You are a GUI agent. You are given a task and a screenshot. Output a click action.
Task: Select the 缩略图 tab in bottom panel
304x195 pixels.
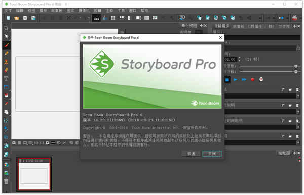point(284,153)
